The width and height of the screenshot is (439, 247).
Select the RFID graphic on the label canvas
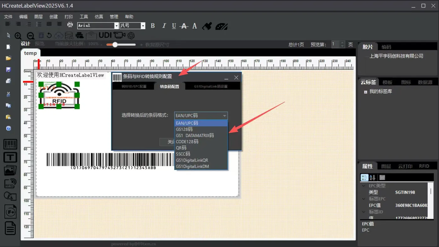click(59, 95)
